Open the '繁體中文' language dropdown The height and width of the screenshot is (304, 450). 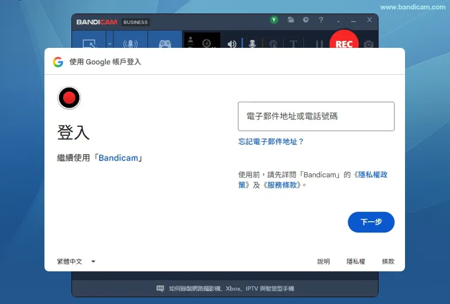pyautogui.click(x=76, y=261)
